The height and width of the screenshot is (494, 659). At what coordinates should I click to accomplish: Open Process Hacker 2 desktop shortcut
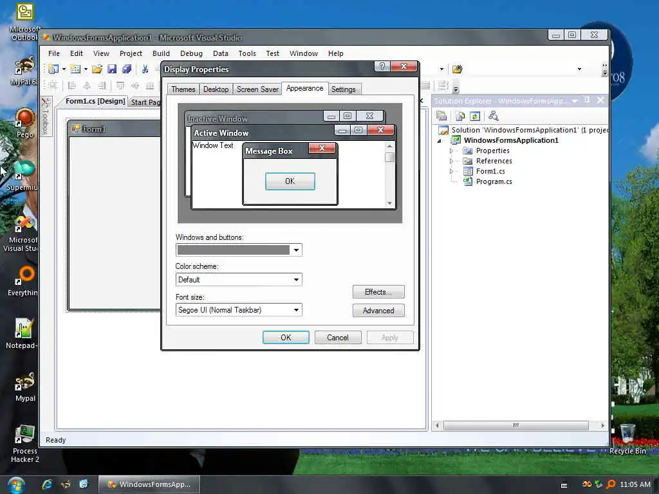[25, 444]
